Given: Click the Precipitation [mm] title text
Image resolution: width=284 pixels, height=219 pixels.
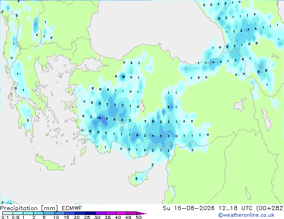Looking at the screenshot, I should [29, 208].
